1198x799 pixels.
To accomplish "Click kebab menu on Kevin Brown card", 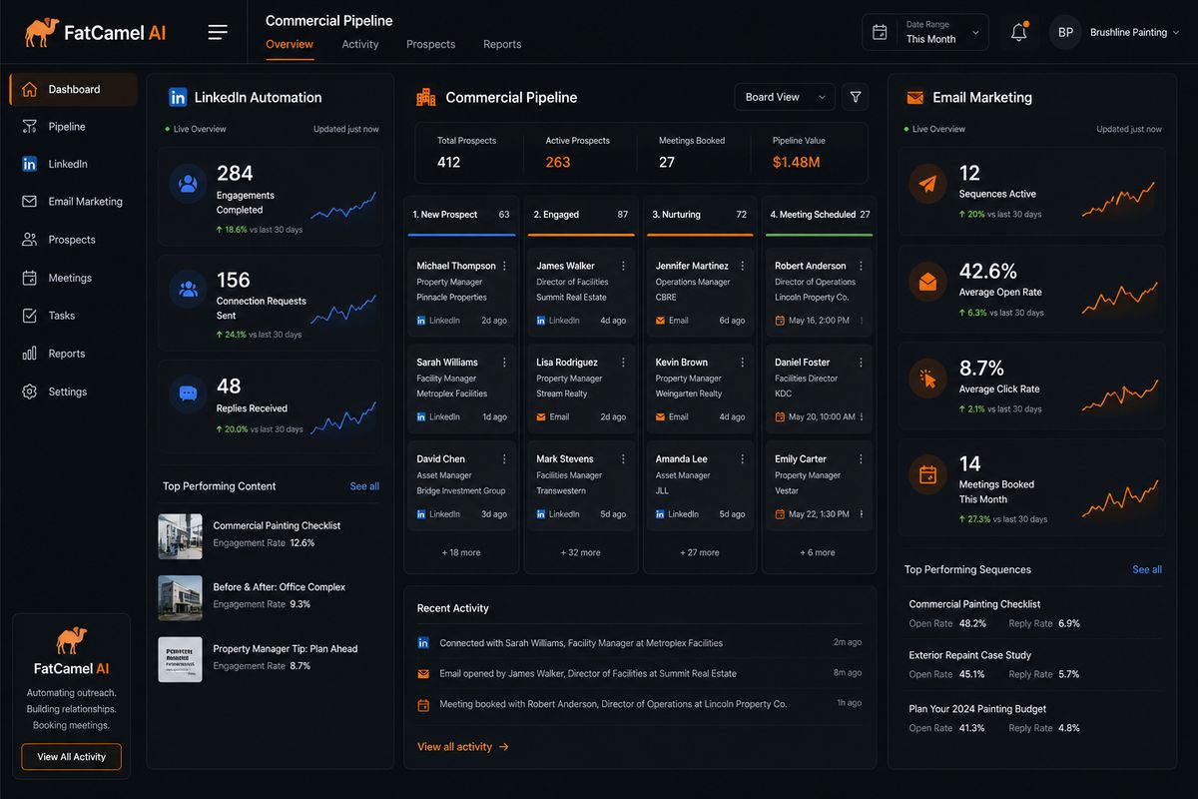I will (x=743, y=363).
